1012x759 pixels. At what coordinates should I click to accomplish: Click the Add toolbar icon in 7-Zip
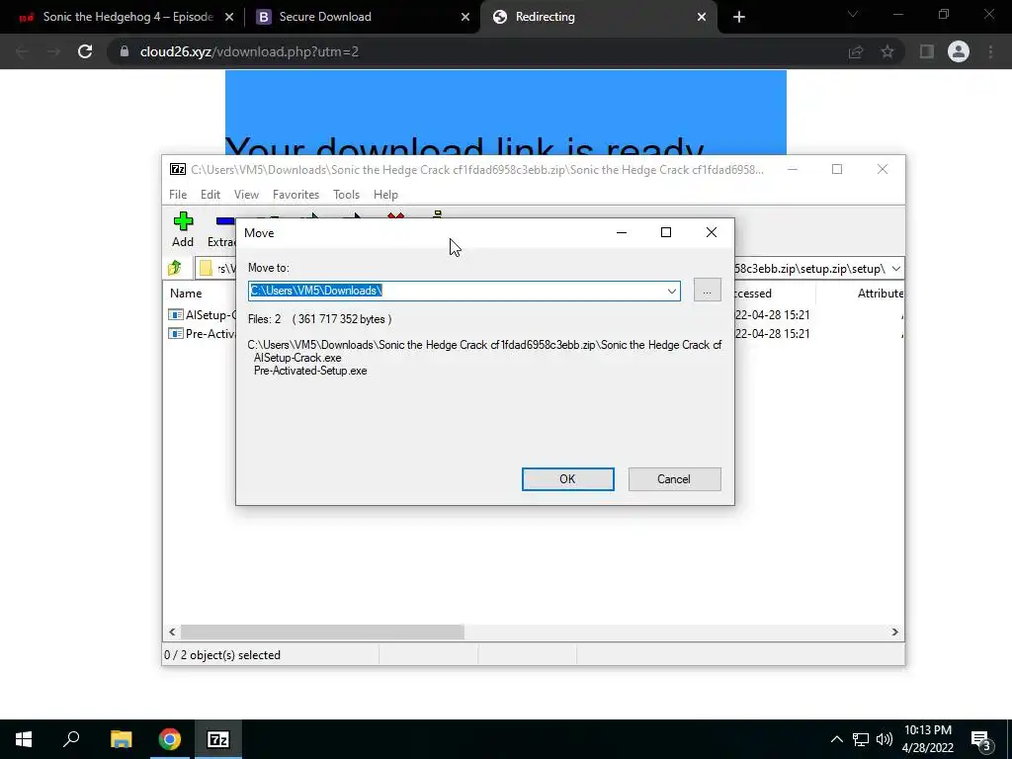coord(183,221)
